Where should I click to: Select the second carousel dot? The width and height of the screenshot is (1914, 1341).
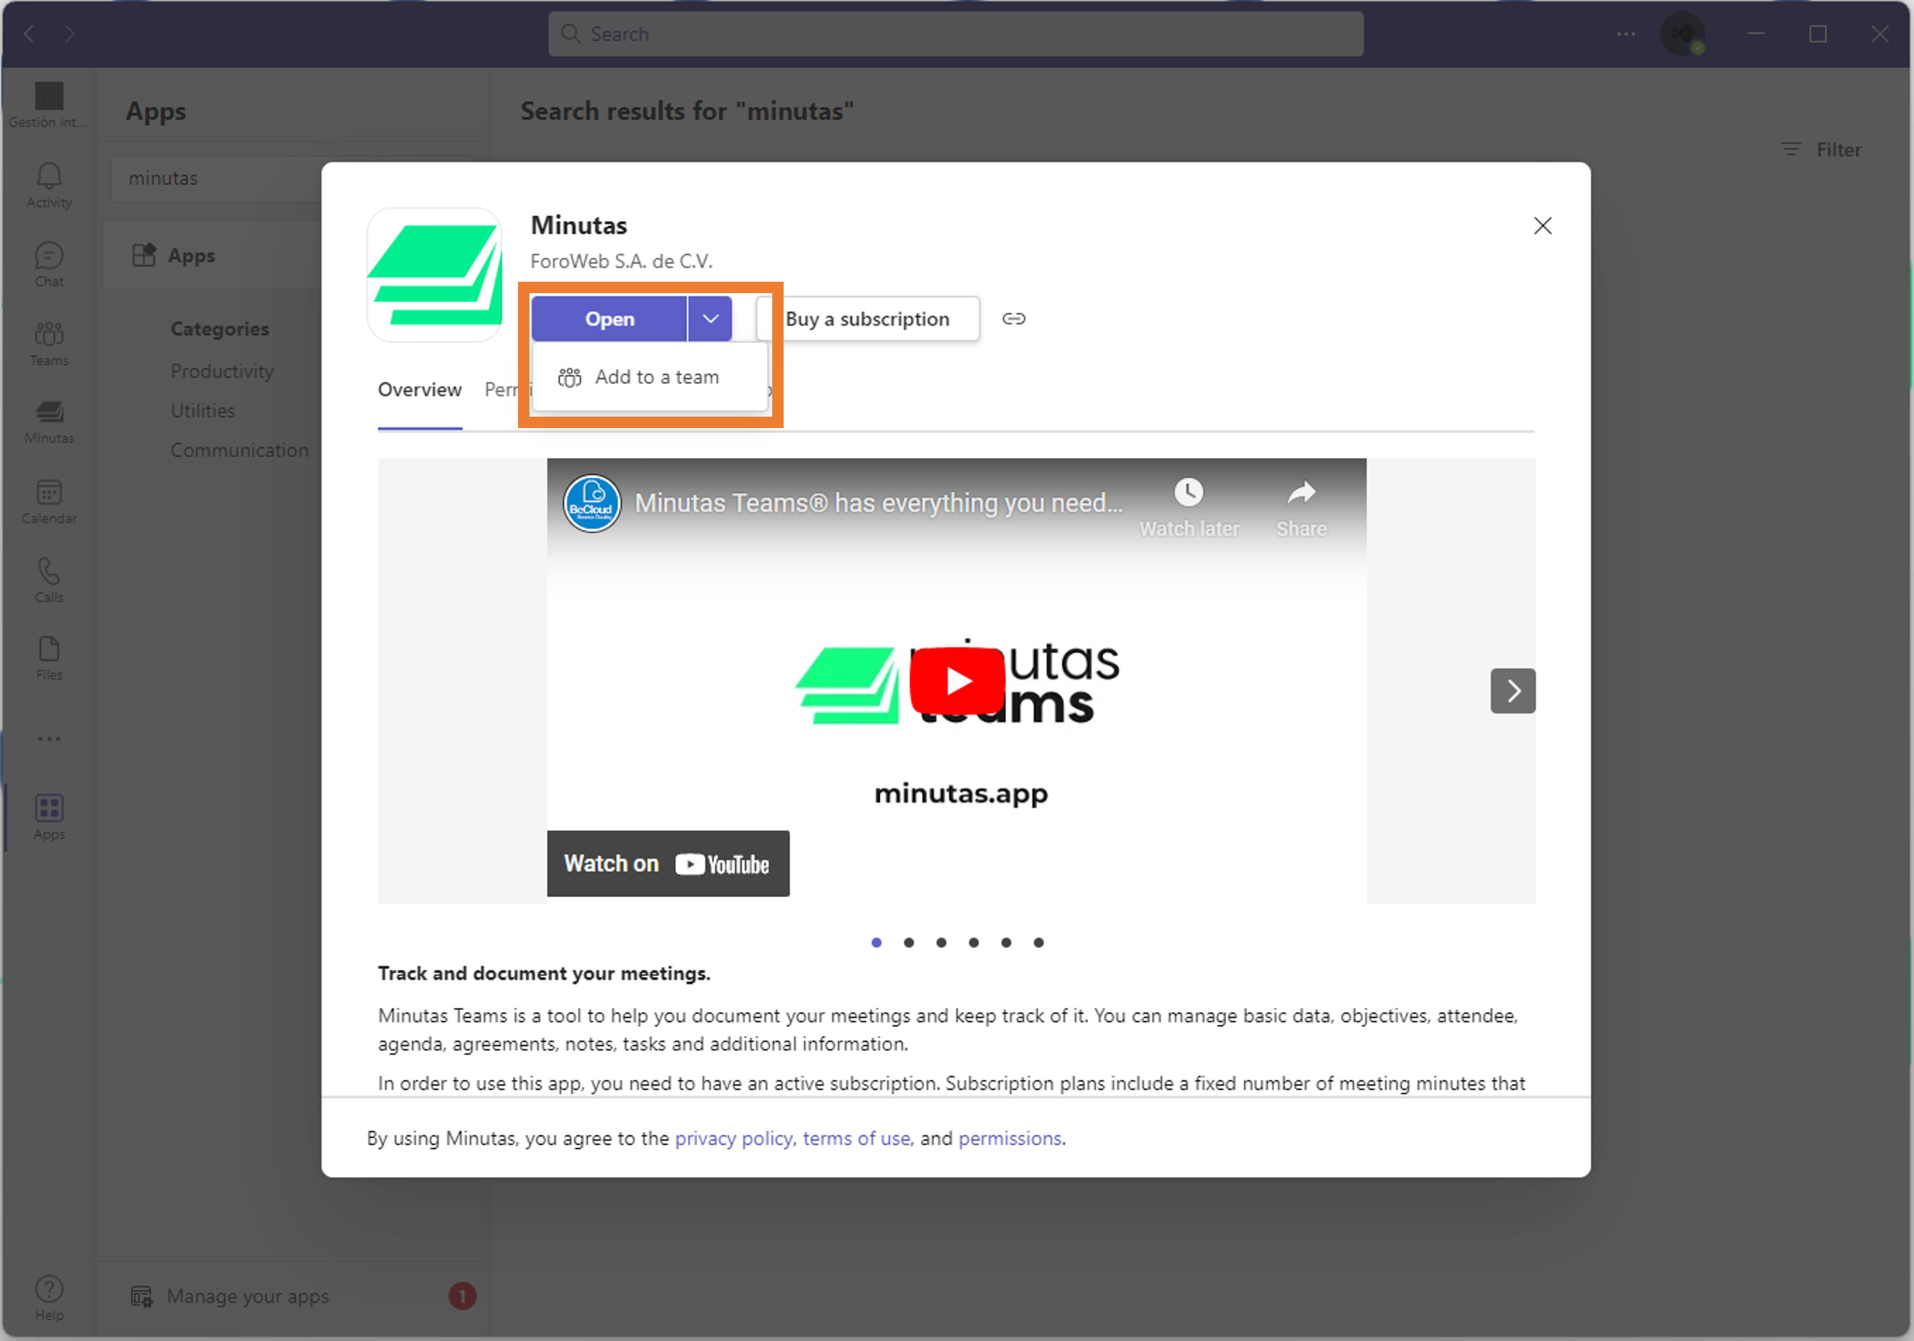click(909, 942)
